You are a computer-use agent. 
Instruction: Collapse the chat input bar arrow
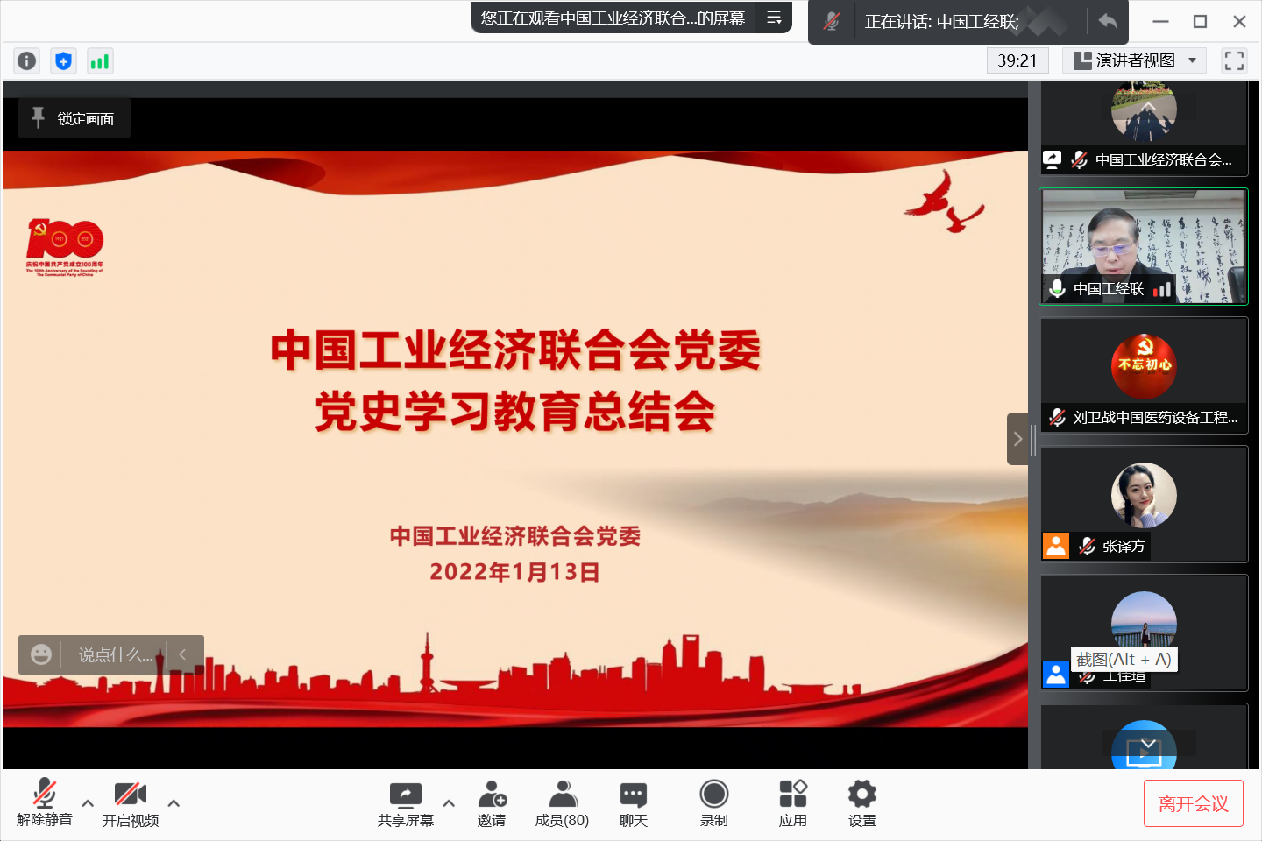182,654
